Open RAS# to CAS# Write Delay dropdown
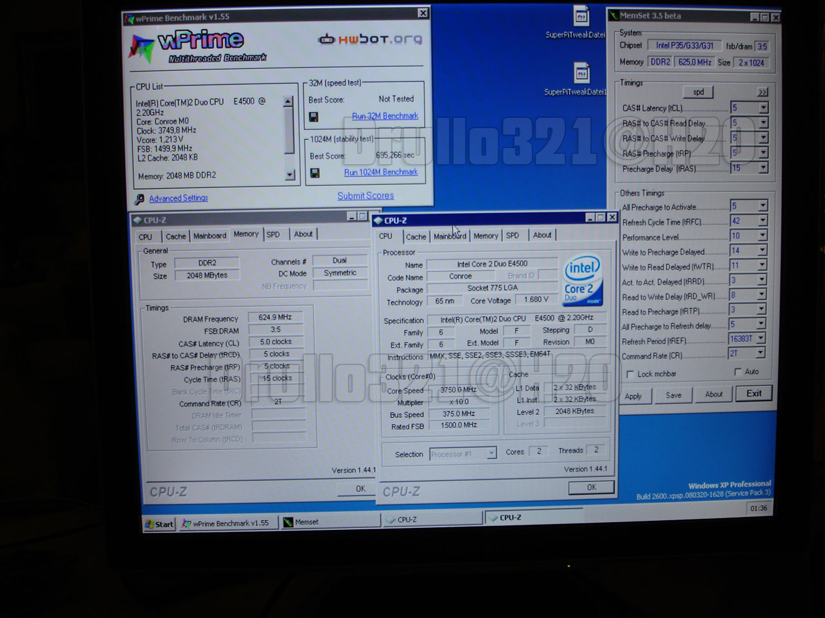Viewport: 825px width, 618px height. point(763,138)
